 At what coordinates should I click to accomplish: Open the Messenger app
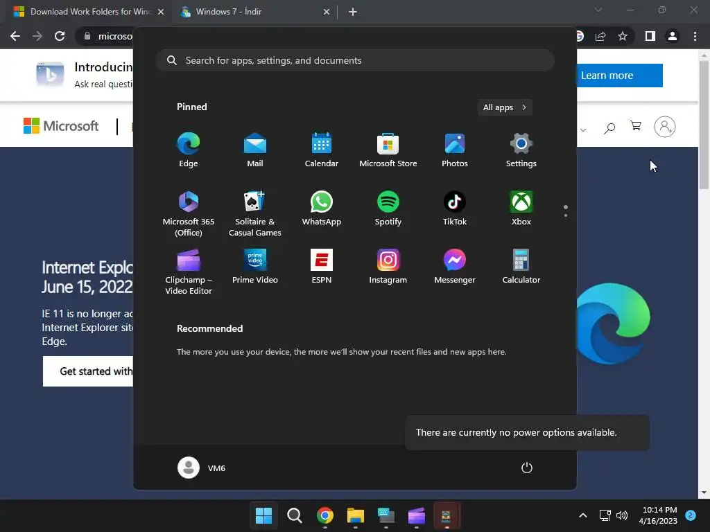[455, 267]
